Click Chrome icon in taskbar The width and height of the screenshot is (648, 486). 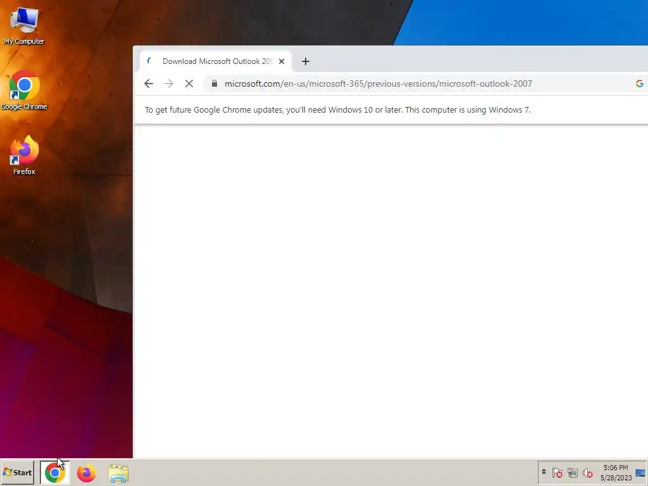point(55,472)
